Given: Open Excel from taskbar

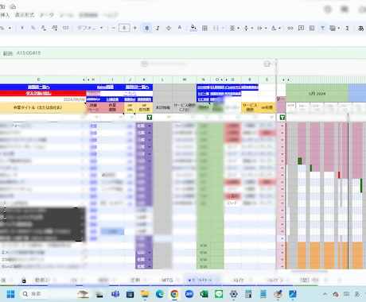Looking at the screenshot, I should [204, 294].
